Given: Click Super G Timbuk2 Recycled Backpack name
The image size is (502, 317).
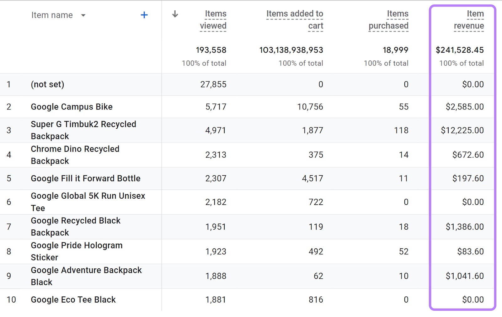Looking at the screenshot, I should (83, 130).
